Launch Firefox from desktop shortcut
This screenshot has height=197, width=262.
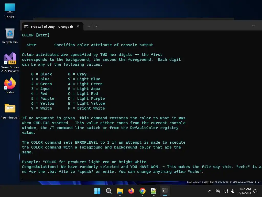(x=10, y=86)
